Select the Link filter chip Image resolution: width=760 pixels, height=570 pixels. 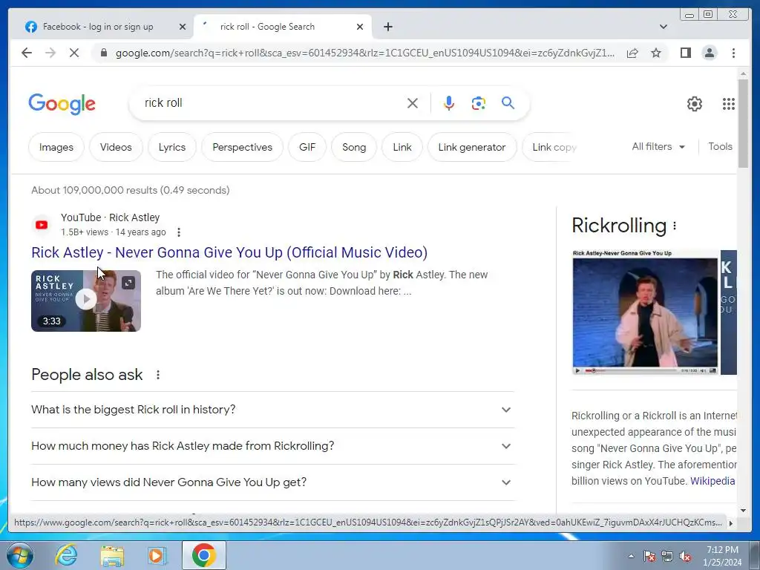point(402,147)
